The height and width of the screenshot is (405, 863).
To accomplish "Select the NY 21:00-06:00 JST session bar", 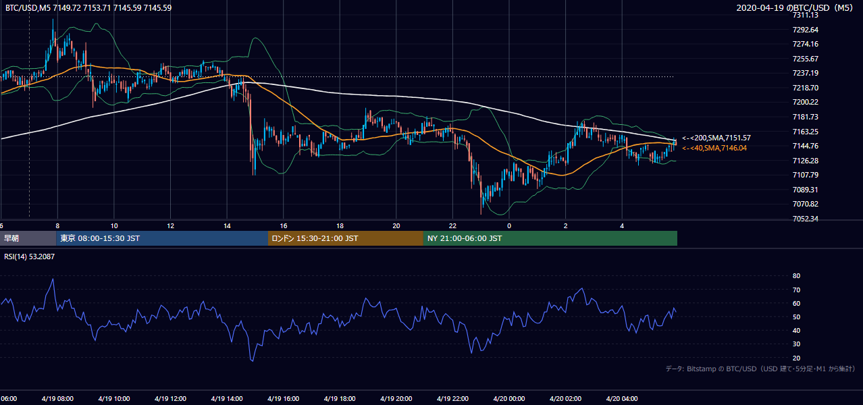I will pyautogui.click(x=550, y=238).
